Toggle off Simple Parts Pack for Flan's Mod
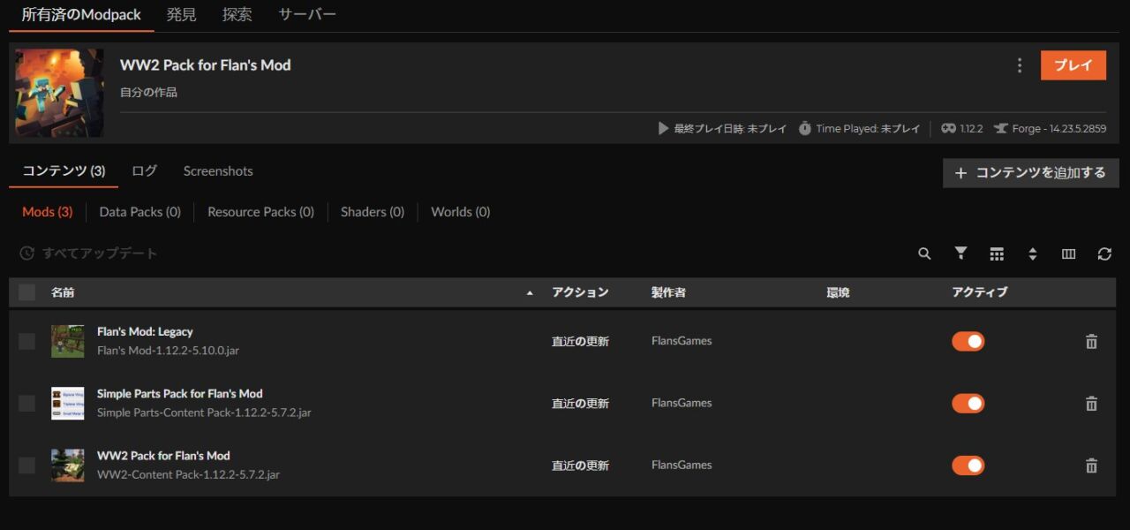Viewport: 1130px width, 530px height. pos(968,403)
